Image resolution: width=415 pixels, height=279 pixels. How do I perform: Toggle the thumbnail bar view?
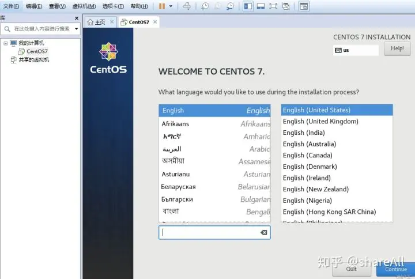(x=261, y=6)
